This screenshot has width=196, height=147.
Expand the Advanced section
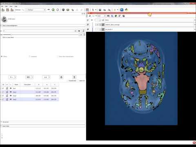(43, 122)
